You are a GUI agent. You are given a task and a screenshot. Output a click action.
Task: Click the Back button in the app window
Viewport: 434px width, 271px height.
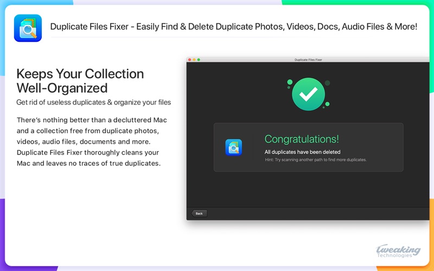click(x=199, y=213)
